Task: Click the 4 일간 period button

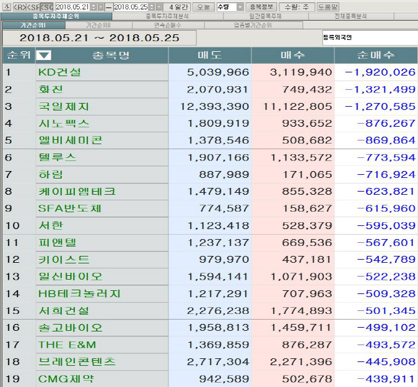Action: (x=177, y=7)
